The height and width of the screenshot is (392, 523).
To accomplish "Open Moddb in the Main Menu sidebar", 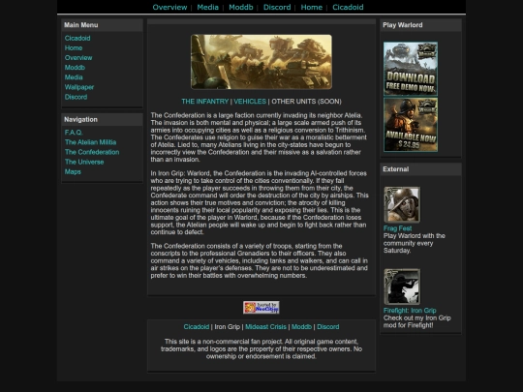I will 75,68.
